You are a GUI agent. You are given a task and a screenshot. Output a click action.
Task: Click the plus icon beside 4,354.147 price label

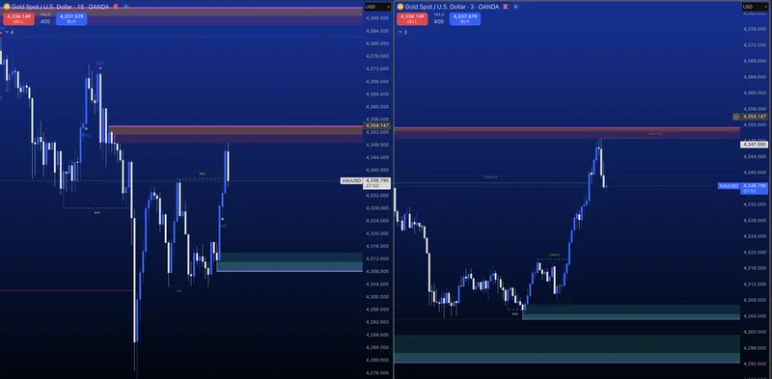[736, 117]
